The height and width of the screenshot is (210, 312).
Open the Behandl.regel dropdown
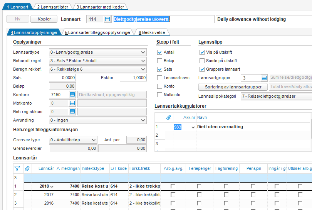143,61
